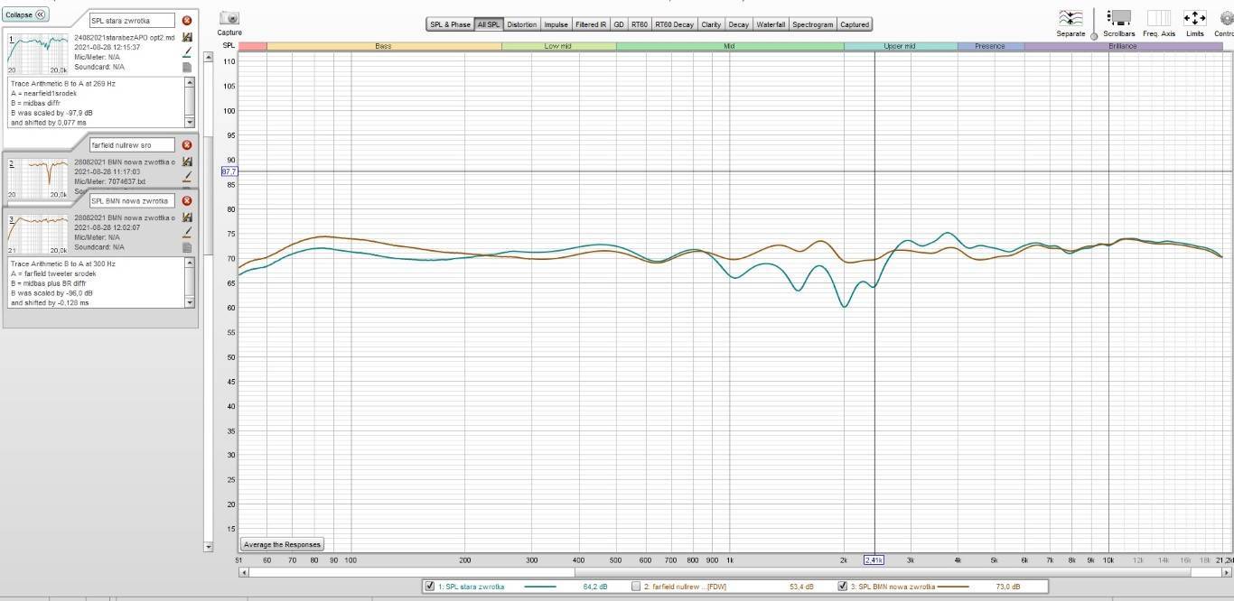Viewport: 1234px width, 601px height.
Task: Open the Impulse tab
Action: point(556,24)
